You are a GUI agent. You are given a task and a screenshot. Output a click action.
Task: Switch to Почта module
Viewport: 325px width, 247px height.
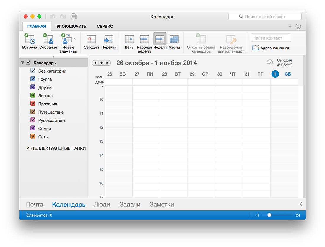(35, 204)
